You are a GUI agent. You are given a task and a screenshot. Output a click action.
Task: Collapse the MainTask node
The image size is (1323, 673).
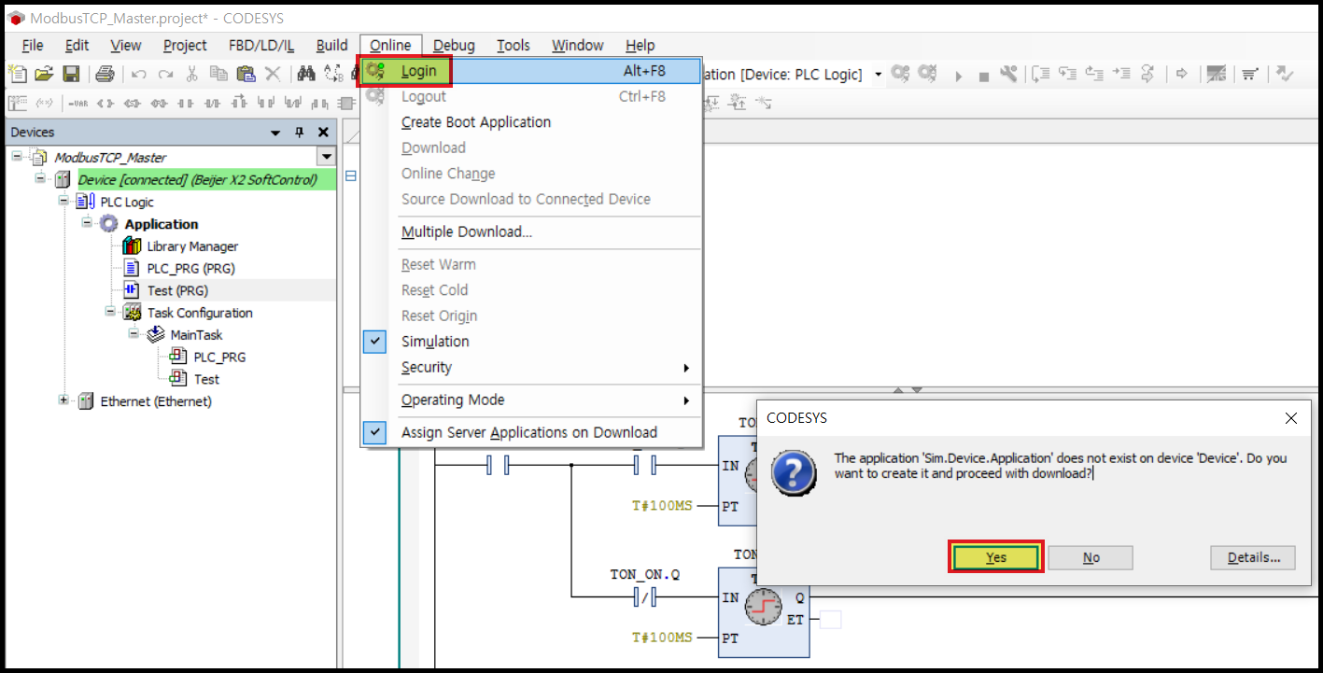click(134, 334)
